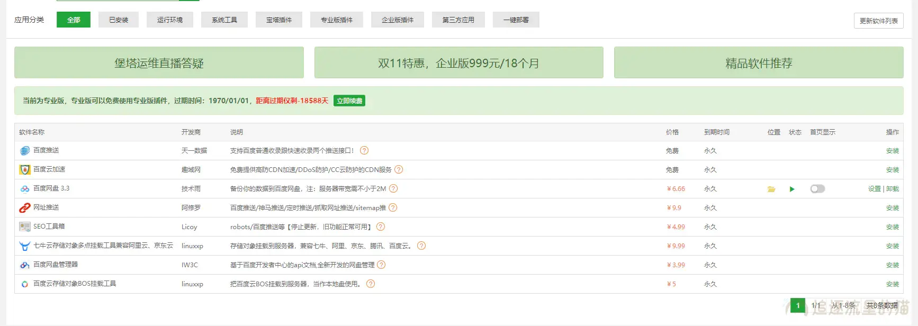The image size is (918, 326).
Task: Click the 百度网盘 running status play icon
Action: point(792,189)
